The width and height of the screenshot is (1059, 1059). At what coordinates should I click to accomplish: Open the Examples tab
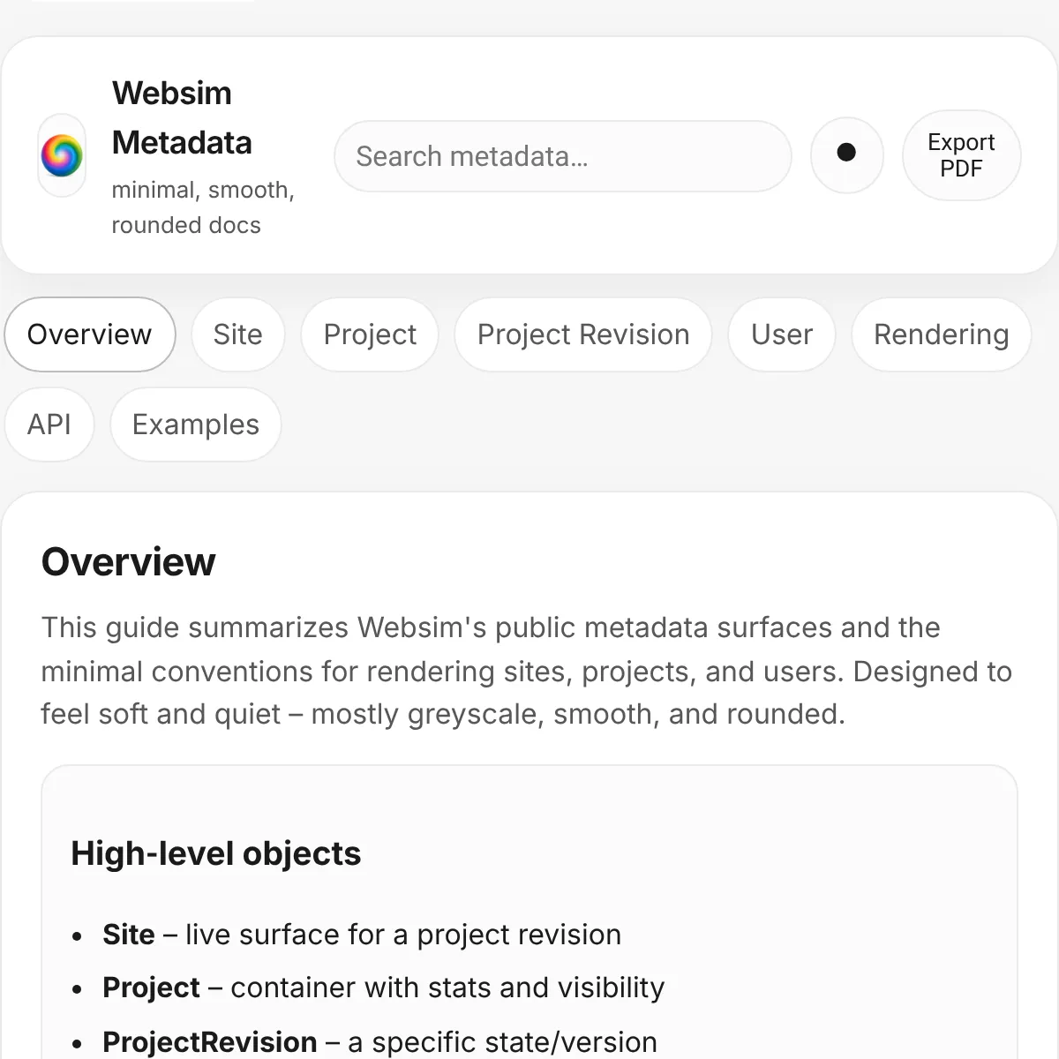(x=196, y=424)
